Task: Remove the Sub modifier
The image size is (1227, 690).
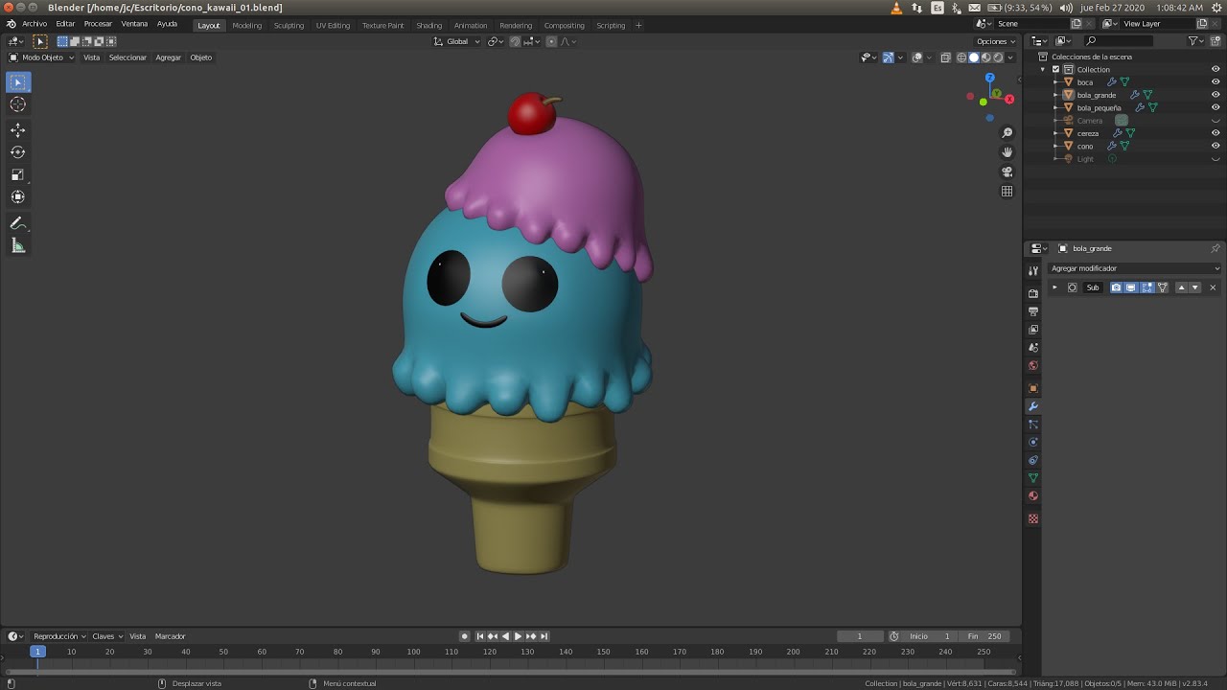Action: 1213,287
